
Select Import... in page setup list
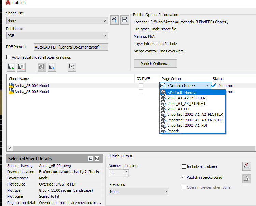click(193, 131)
